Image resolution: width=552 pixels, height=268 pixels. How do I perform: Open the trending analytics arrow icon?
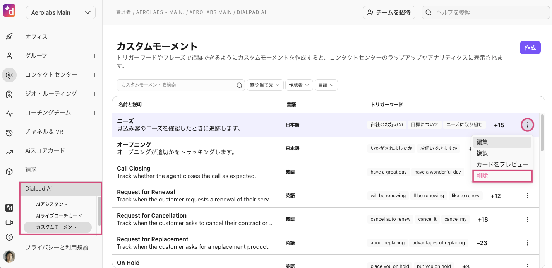[x=9, y=152]
